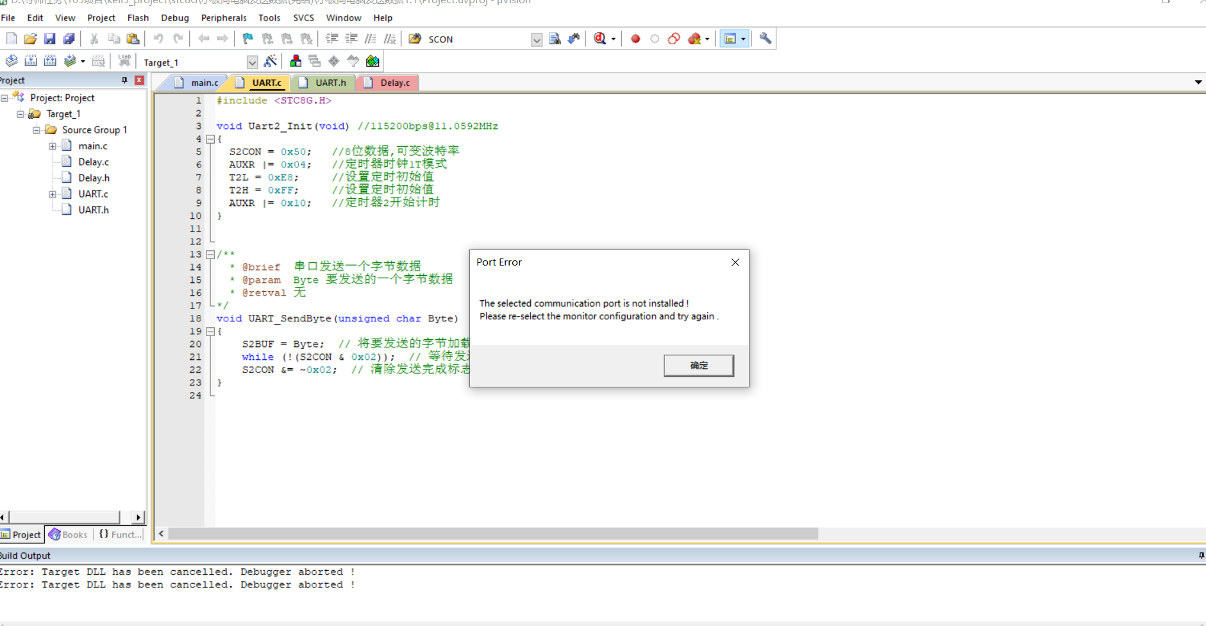Save the current file
Image resolution: width=1206 pixels, height=626 pixels.
[x=49, y=39]
